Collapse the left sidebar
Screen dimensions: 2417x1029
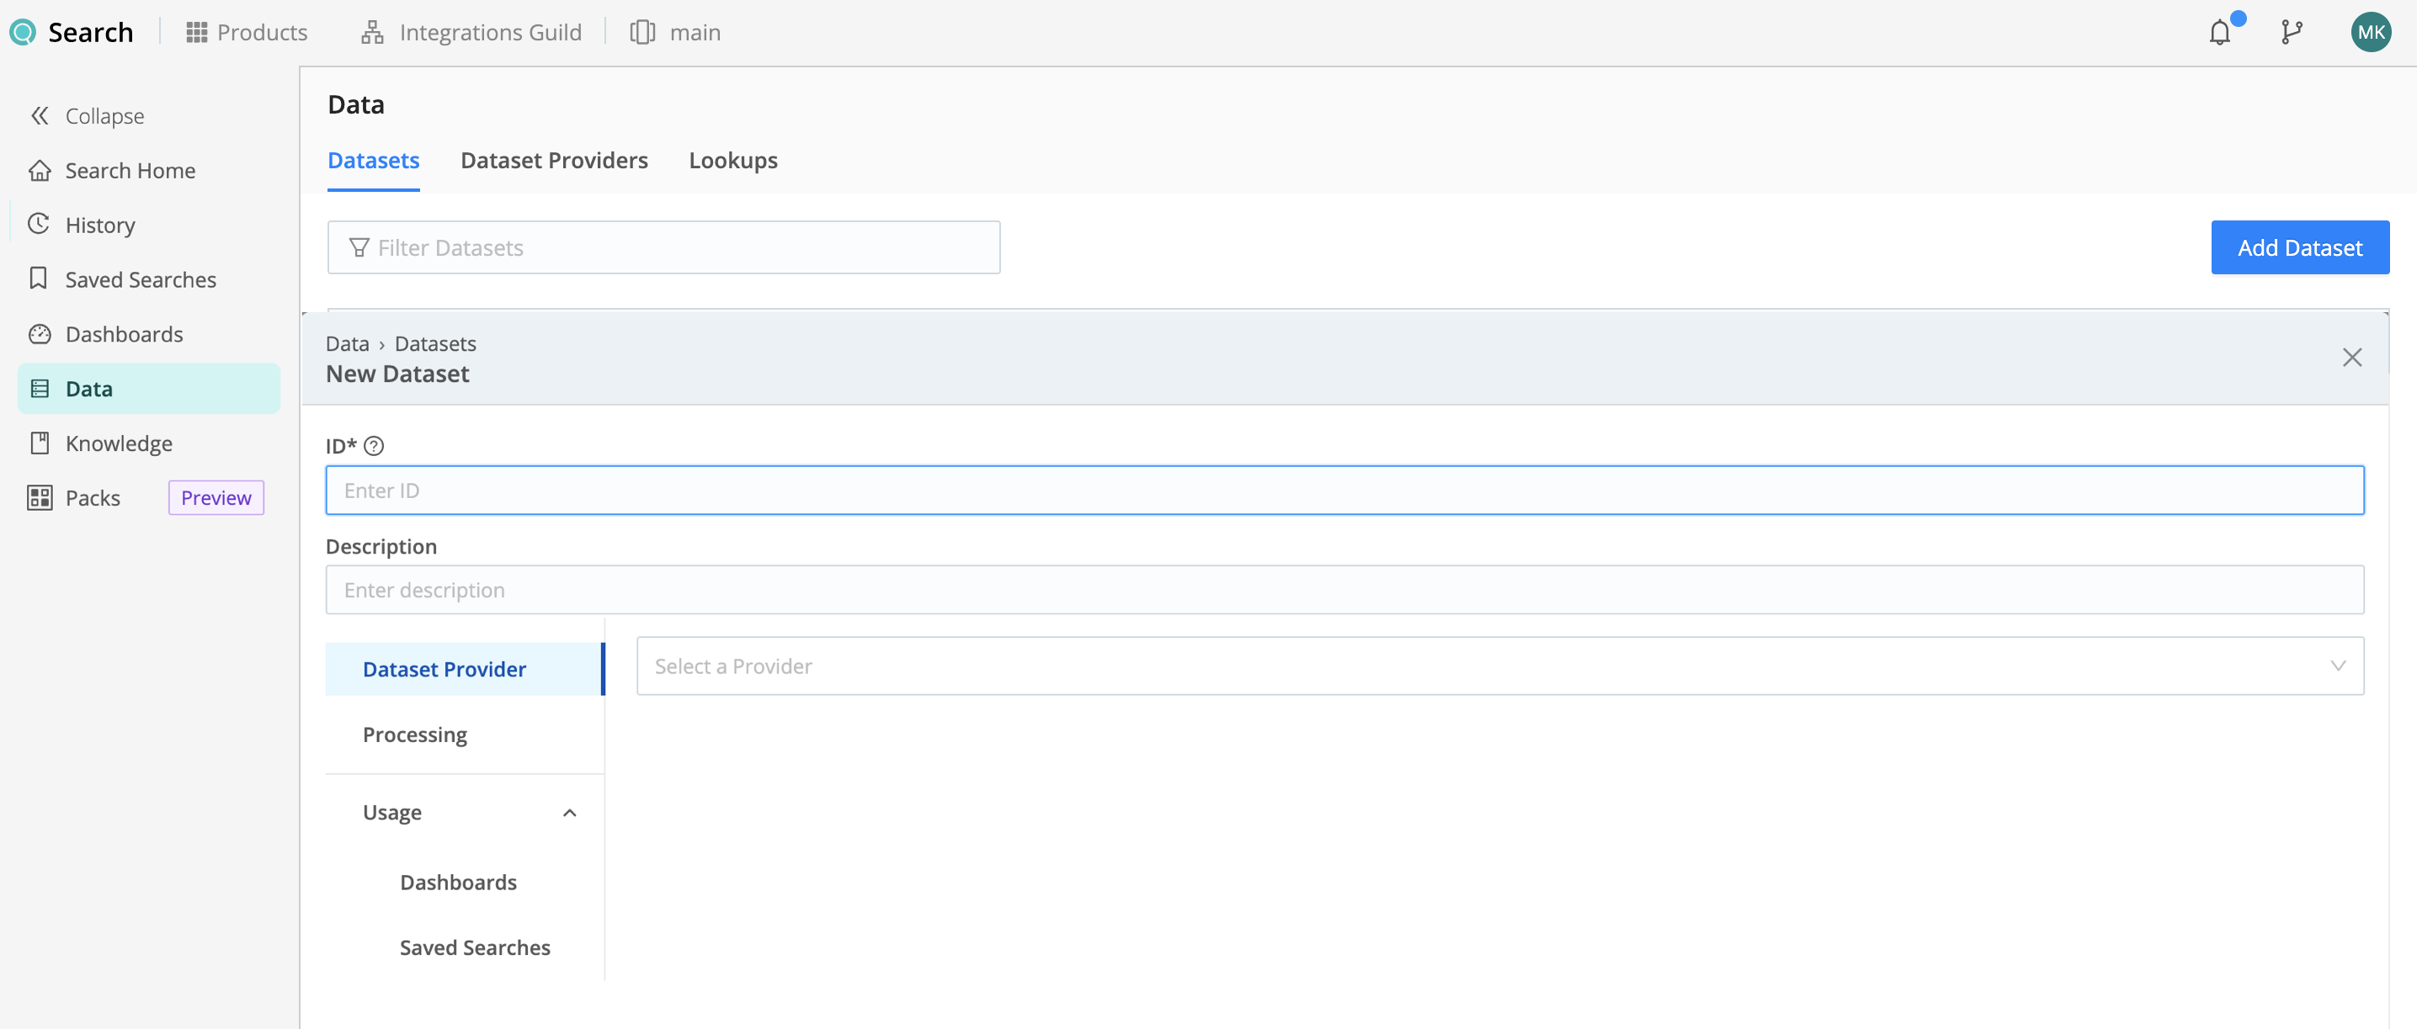click(87, 115)
